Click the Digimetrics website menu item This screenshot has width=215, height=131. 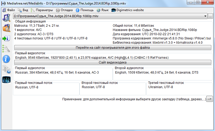128,10
